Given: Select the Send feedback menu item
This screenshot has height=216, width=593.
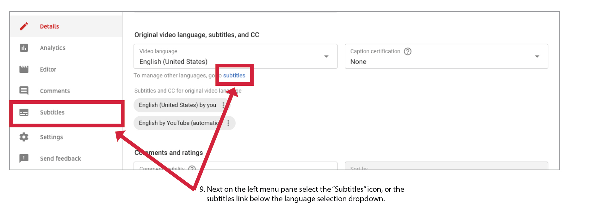Looking at the screenshot, I should click(x=60, y=158).
